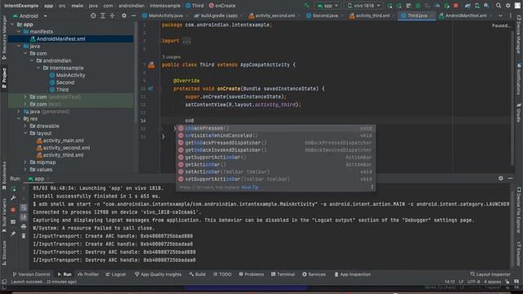The width and height of the screenshot is (523, 294).
Task: Open Search Everywhere magnifier in top toolbar
Action: point(498,6)
